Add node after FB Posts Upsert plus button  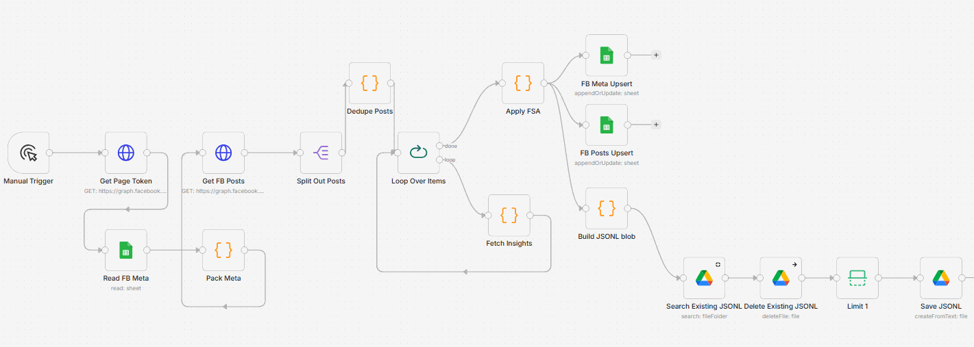pos(656,125)
